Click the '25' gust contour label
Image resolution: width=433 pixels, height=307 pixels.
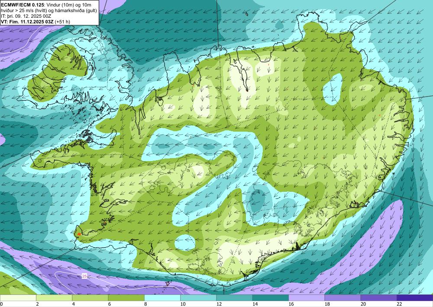click(x=84, y=276)
